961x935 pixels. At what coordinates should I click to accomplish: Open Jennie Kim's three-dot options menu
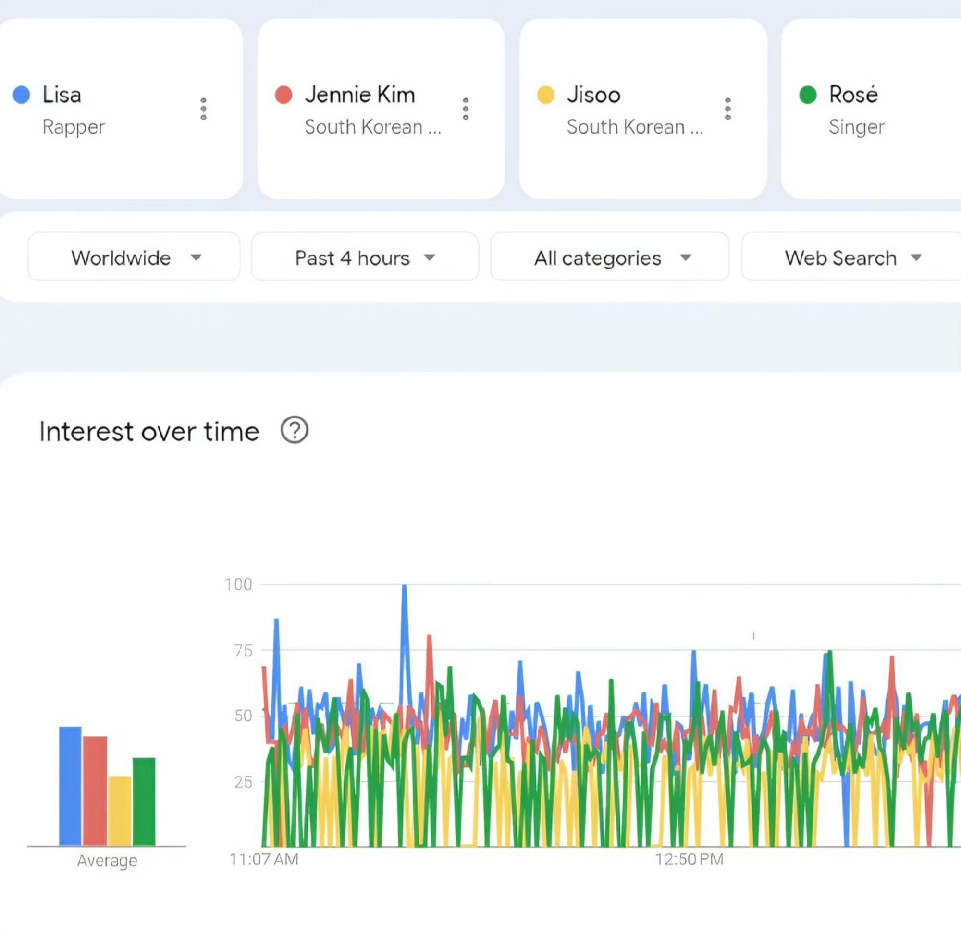point(466,109)
